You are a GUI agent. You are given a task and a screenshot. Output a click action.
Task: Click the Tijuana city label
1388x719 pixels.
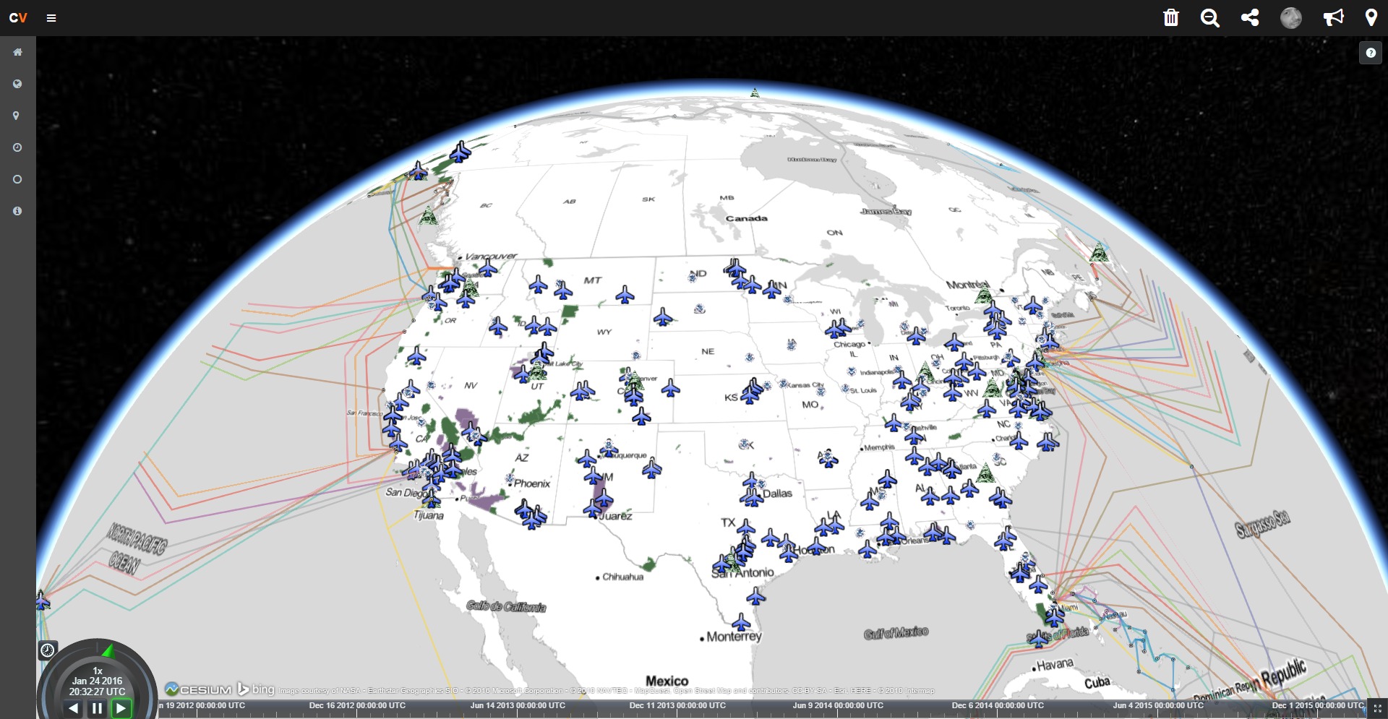(429, 515)
